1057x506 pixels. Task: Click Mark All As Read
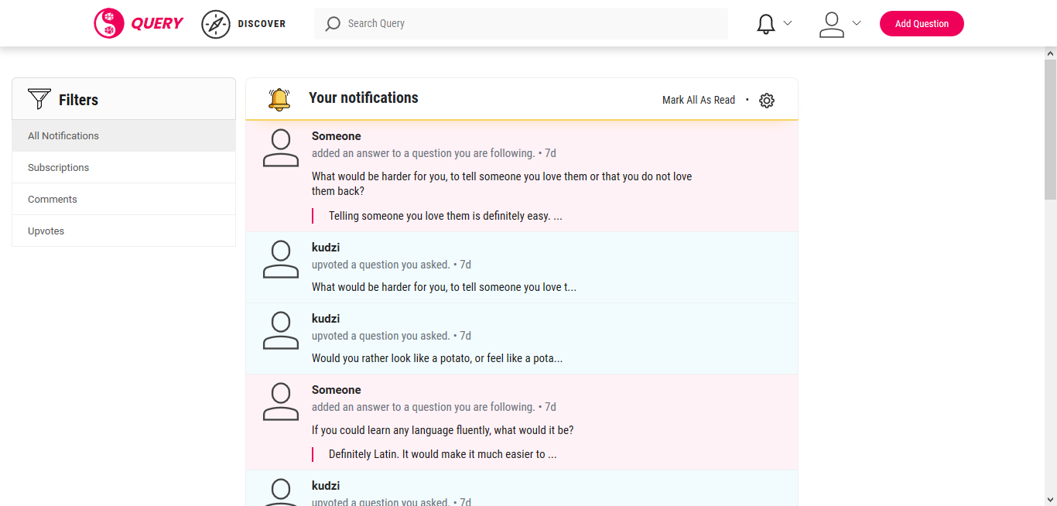[698, 100]
